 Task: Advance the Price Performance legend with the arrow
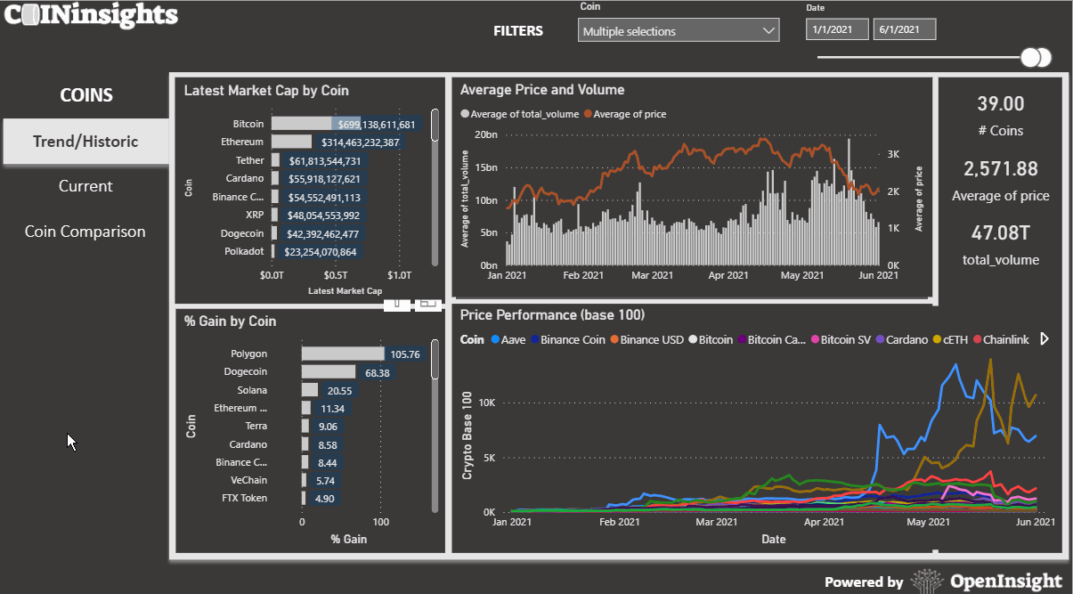coord(1045,339)
